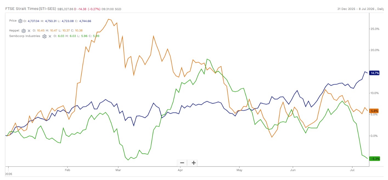Open settings gear next to Keppel

[24, 31]
